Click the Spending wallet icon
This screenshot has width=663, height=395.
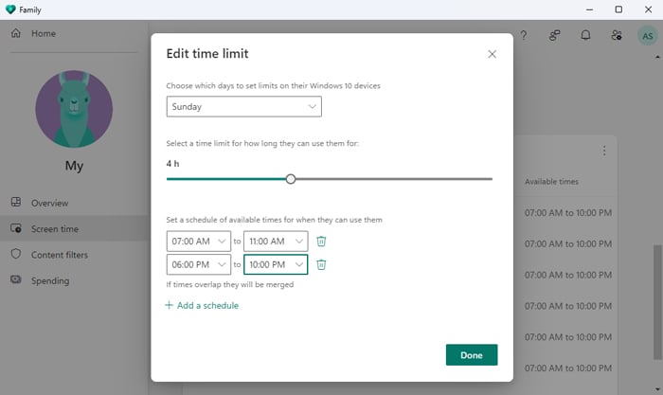point(16,279)
